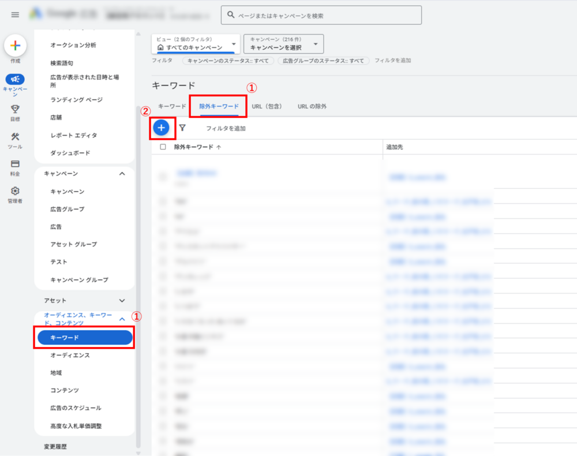This screenshot has height=456, width=577.
Task: Click the multicolored plus Create button
Action: pos(15,46)
